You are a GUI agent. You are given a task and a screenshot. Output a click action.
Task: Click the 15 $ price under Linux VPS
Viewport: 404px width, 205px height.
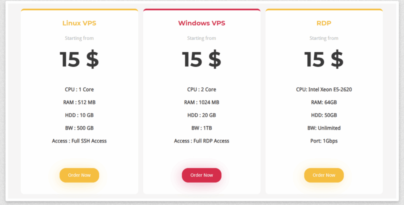click(x=79, y=59)
